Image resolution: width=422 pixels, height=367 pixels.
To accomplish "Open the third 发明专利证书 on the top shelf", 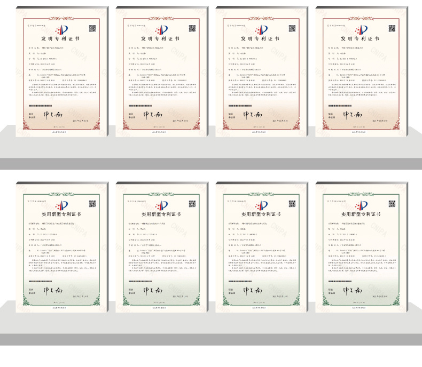I will coord(262,71).
